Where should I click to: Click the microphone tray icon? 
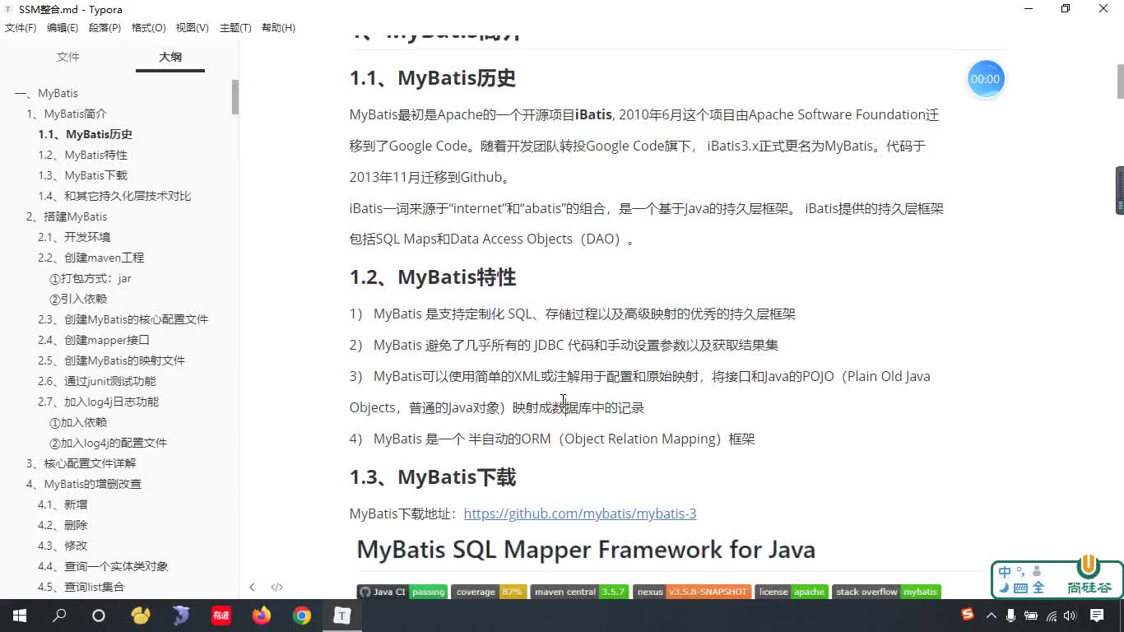[1012, 616]
